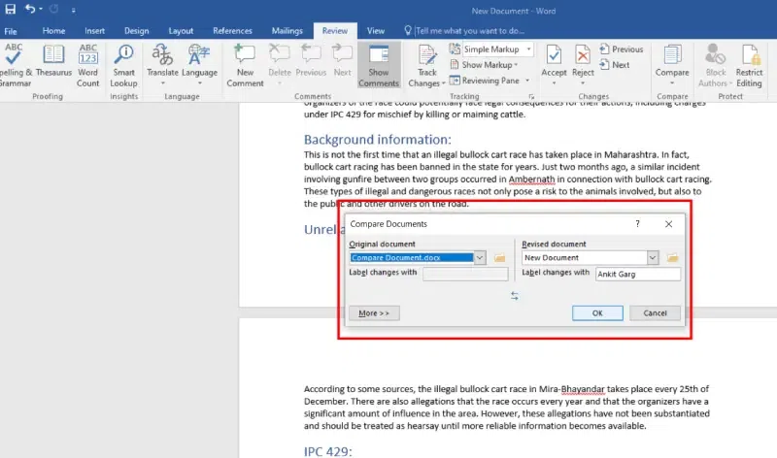Open the Thesaurus
Image resolution: width=777 pixels, height=458 pixels.
53,61
